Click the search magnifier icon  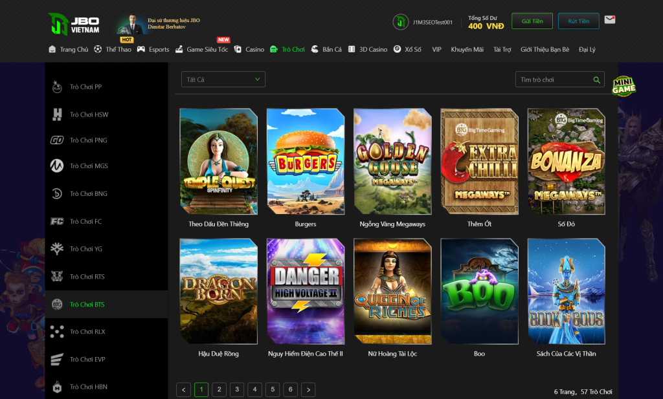[596, 80]
